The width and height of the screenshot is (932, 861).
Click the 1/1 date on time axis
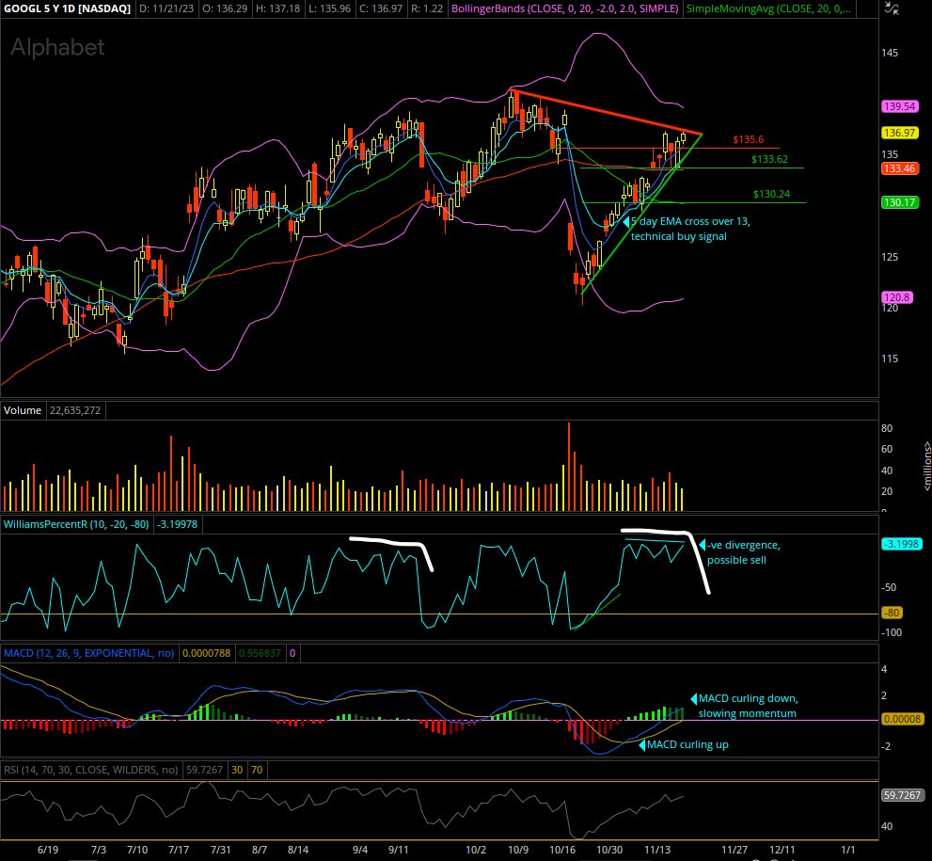pyautogui.click(x=848, y=850)
